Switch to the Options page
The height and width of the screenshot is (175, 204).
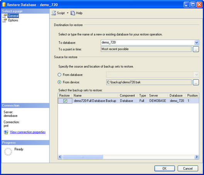pos(13,20)
